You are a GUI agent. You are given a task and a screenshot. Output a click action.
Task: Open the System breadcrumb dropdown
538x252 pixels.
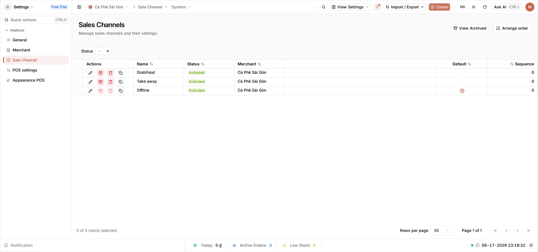[181, 7]
